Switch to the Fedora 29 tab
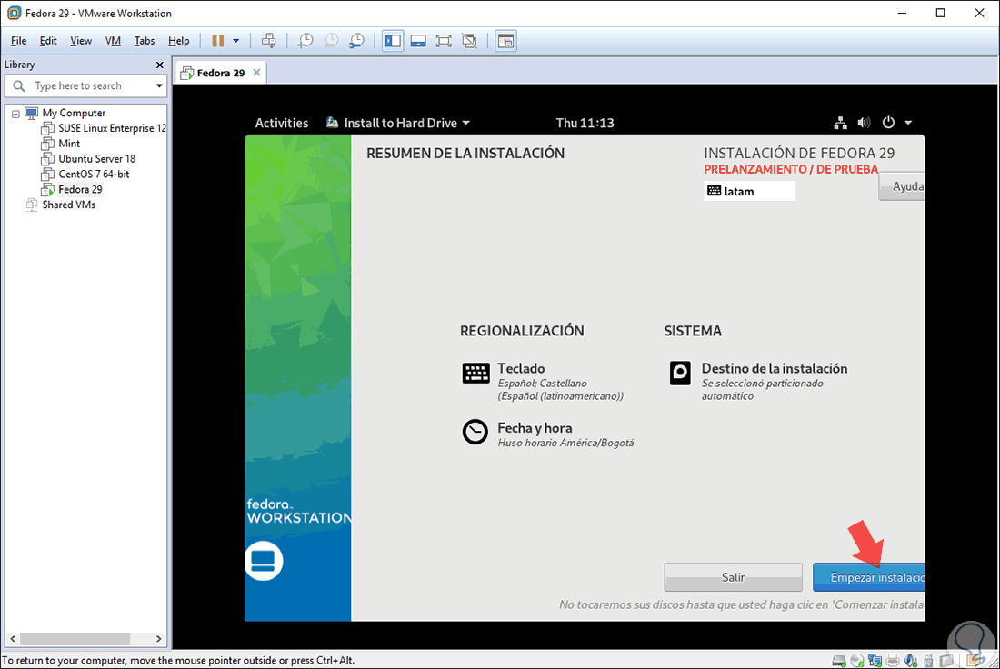 [x=219, y=71]
